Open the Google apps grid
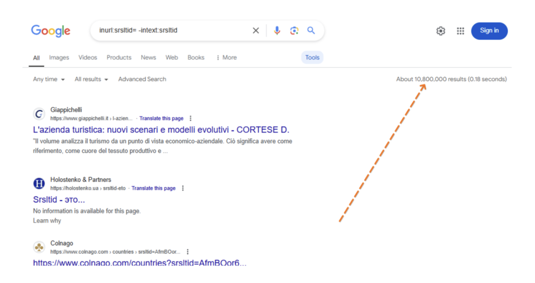 click(460, 31)
